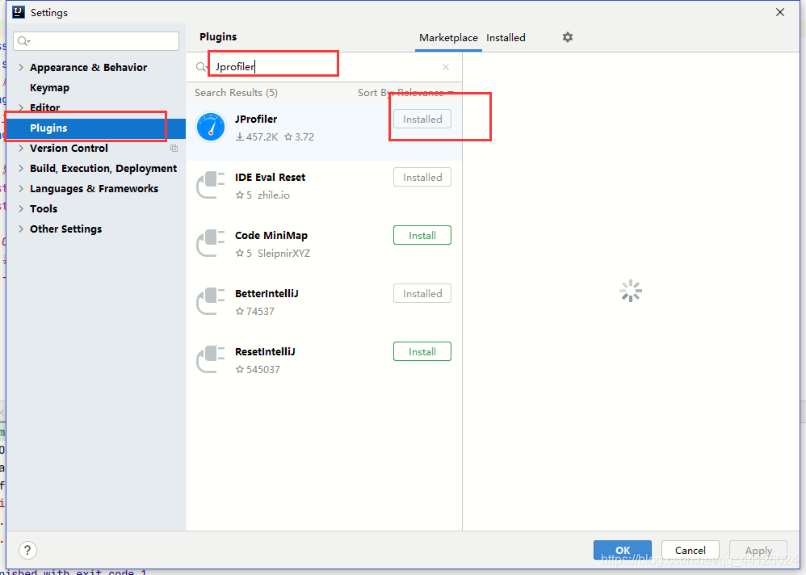
Task: Click the Plugins panel heading
Action: 218,37
